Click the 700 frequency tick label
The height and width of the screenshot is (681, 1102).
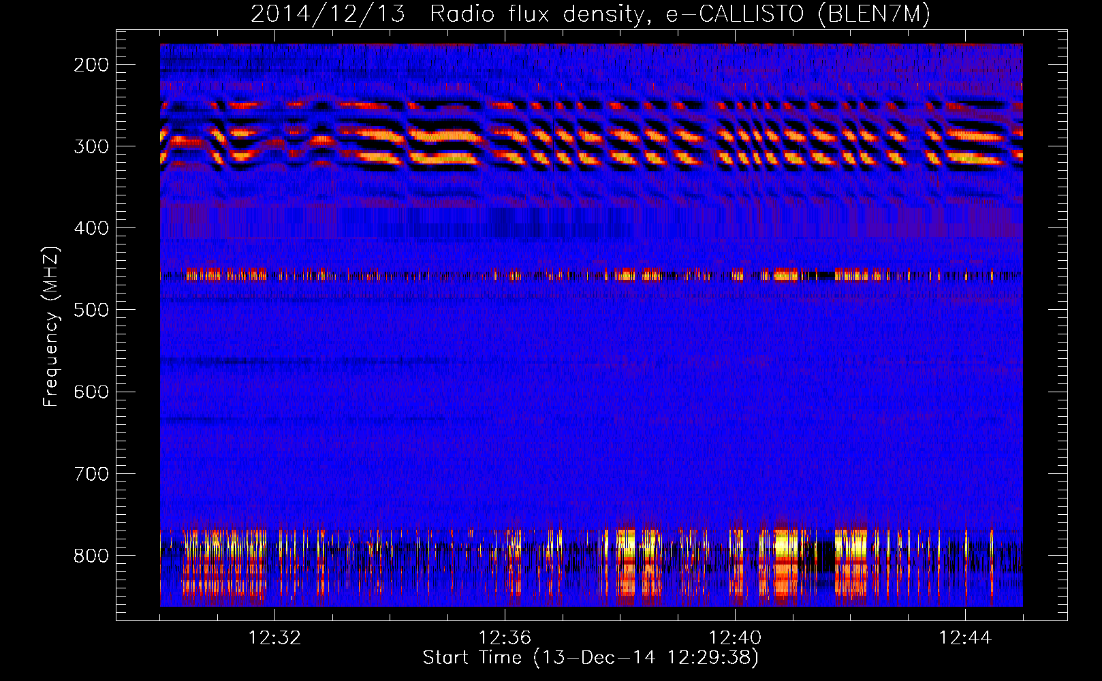coord(91,473)
